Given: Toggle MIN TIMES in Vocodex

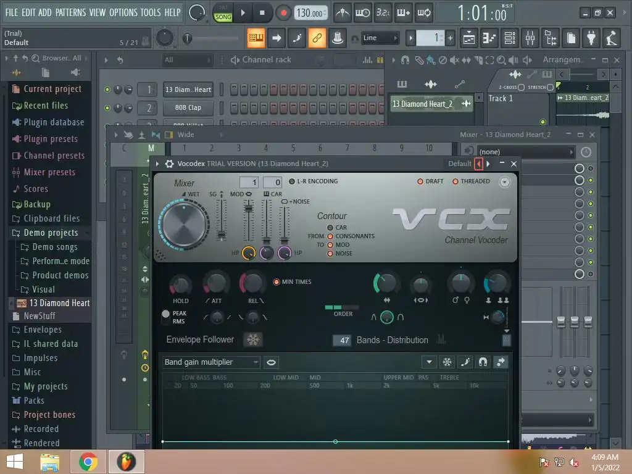Looking at the screenshot, I should click(x=276, y=281).
